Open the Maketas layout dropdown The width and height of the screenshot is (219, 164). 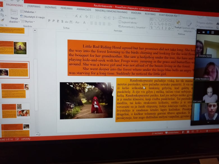click(28, 12)
